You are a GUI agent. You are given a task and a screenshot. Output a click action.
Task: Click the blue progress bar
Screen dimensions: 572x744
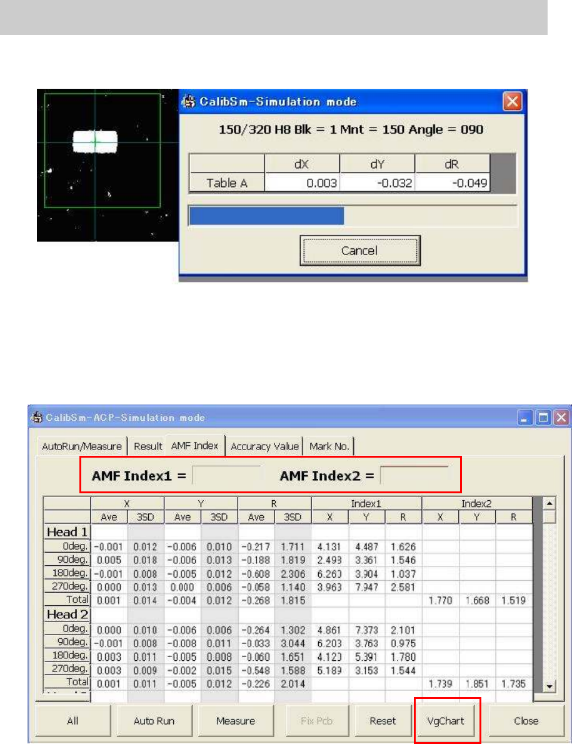266,216
